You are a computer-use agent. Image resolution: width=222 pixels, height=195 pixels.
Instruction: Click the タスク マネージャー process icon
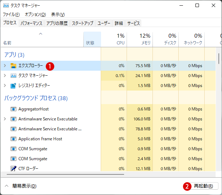pos(13,76)
